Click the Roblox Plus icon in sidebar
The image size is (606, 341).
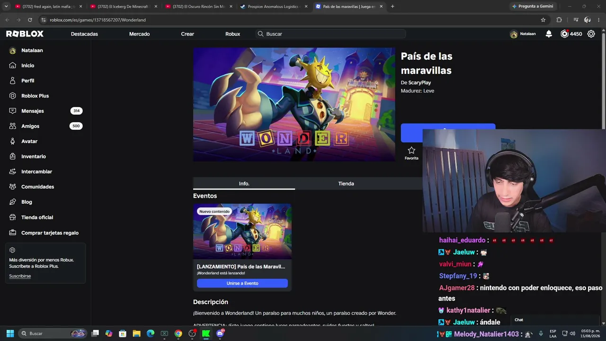point(13,96)
